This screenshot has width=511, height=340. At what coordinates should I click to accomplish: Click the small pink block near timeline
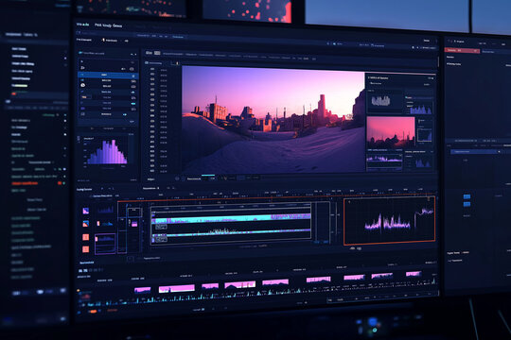[134, 224]
